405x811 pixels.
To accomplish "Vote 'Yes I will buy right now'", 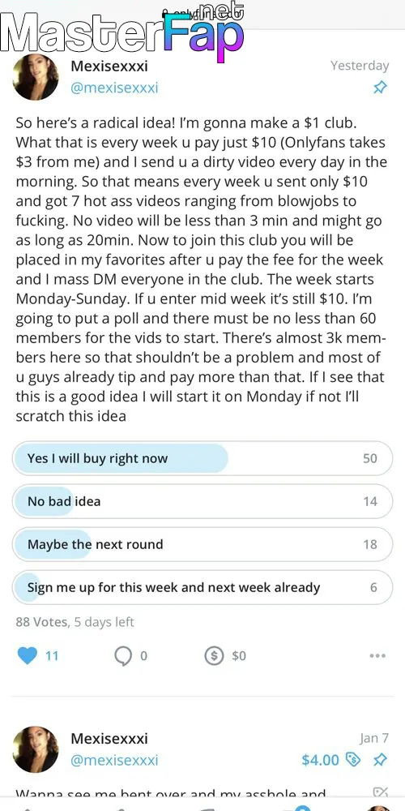I will [x=202, y=458].
